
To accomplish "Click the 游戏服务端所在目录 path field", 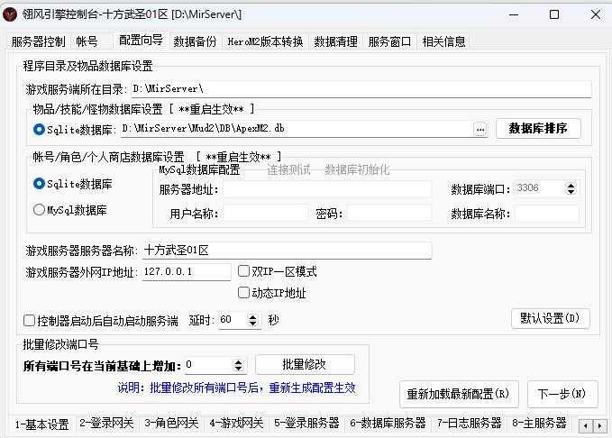I will (x=361, y=89).
